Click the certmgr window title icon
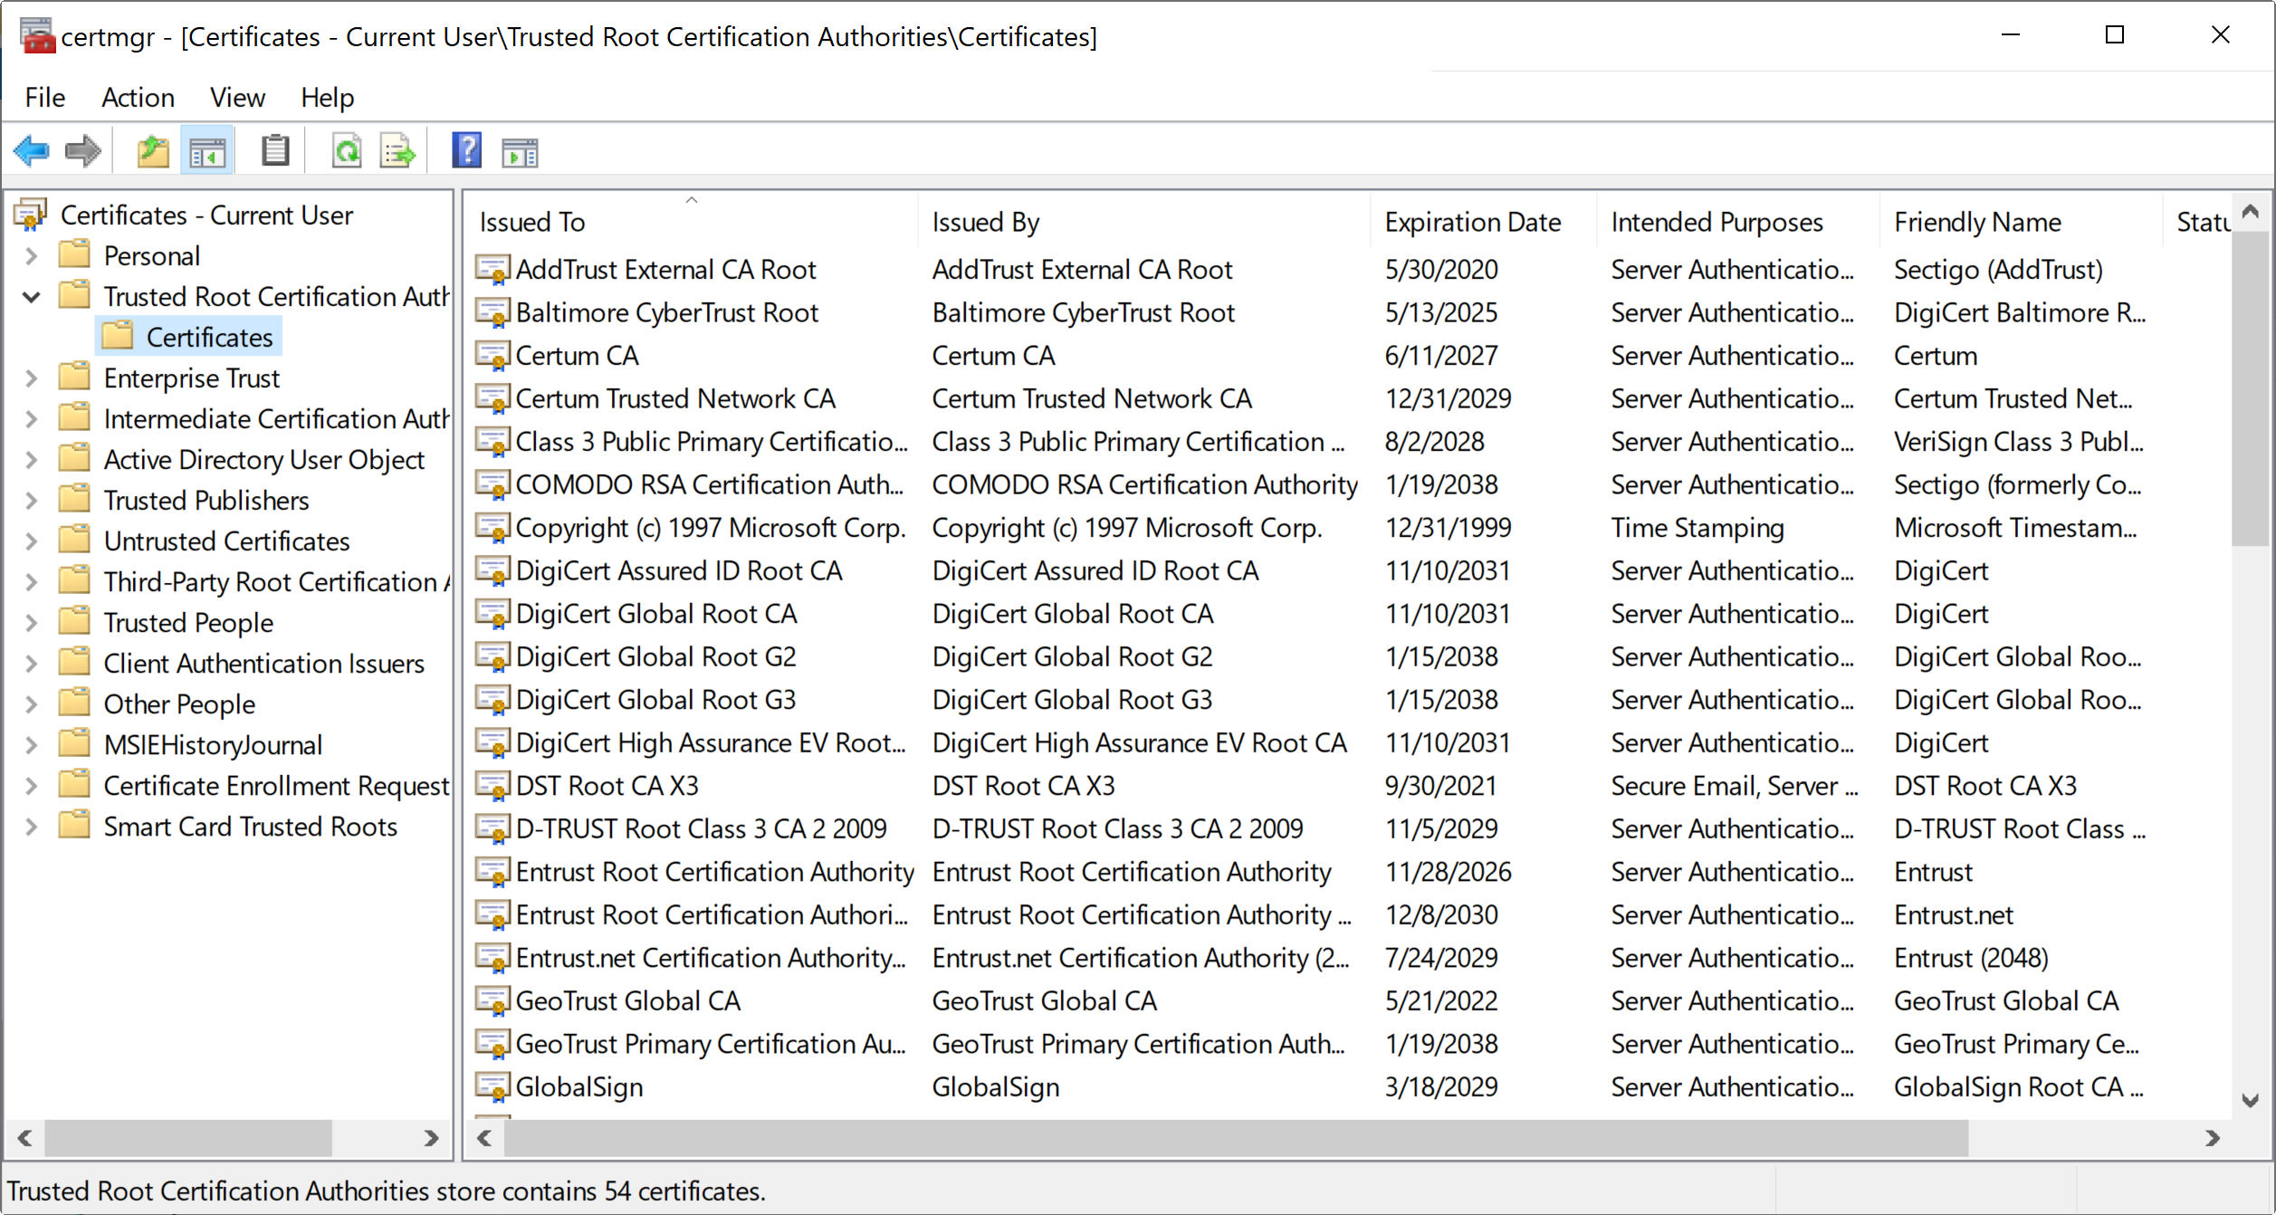 [x=37, y=36]
